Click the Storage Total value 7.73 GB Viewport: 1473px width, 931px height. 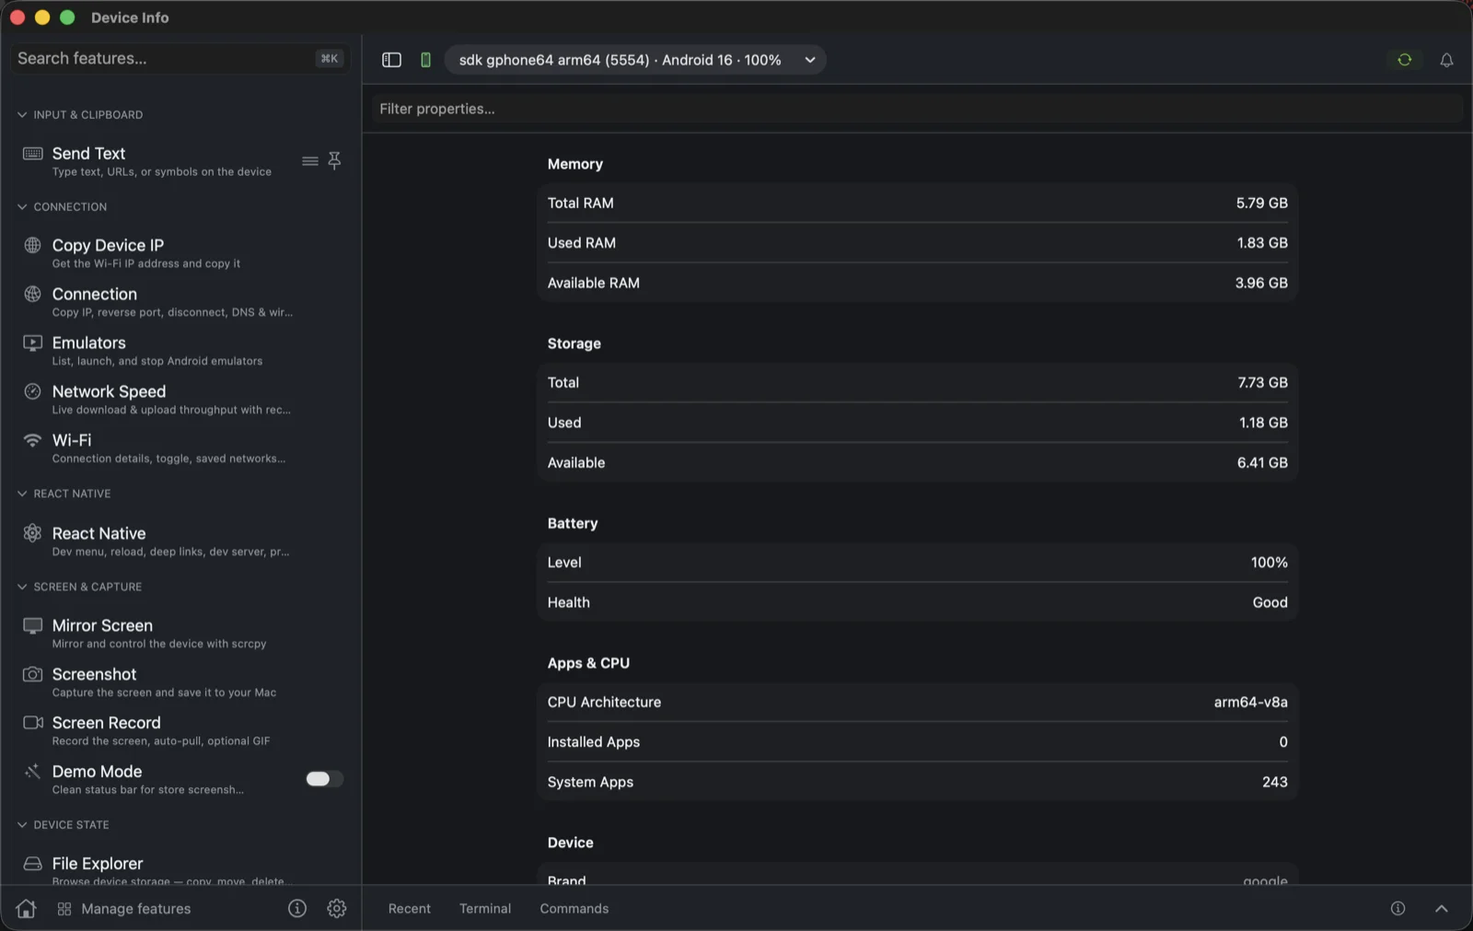click(x=1262, y=382)
